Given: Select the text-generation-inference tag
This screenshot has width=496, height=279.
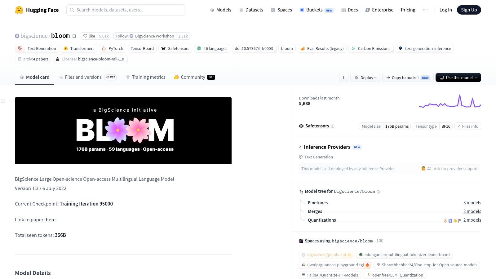Looking at the screenshot, I should point(424,48).
